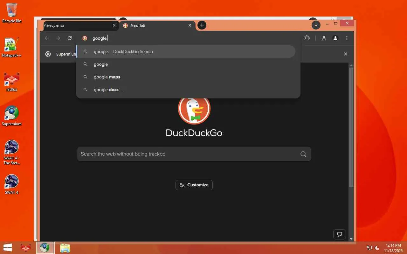Select the Supermium desktop shortcut
The image size is (407, 254).
click(12, 116)
